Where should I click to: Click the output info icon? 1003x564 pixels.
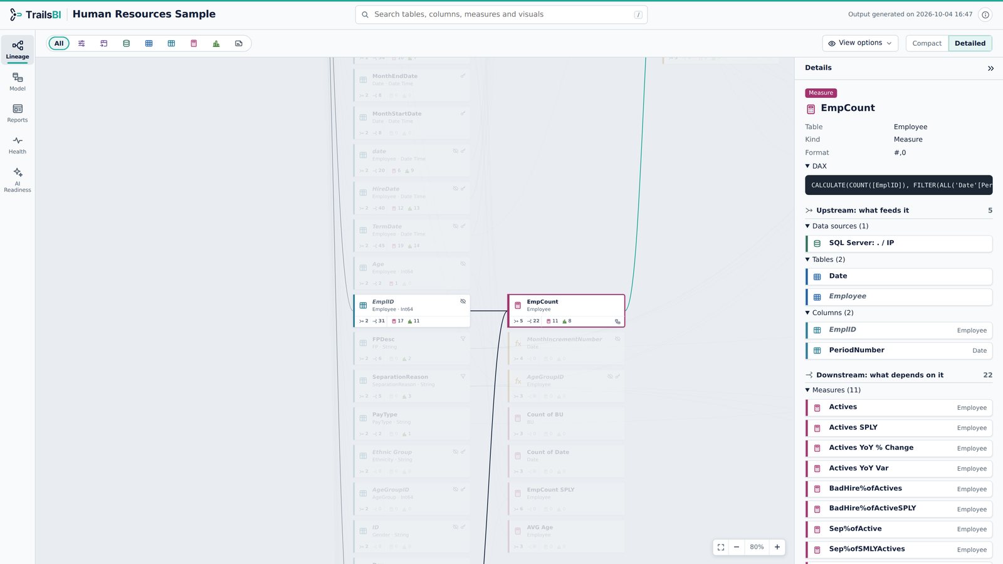[x=985, y=14]
